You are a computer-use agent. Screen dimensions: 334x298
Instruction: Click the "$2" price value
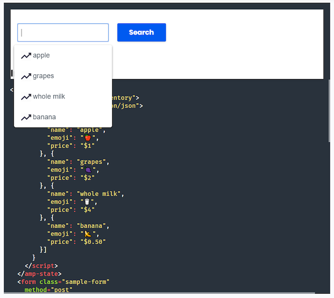[87, 178]
